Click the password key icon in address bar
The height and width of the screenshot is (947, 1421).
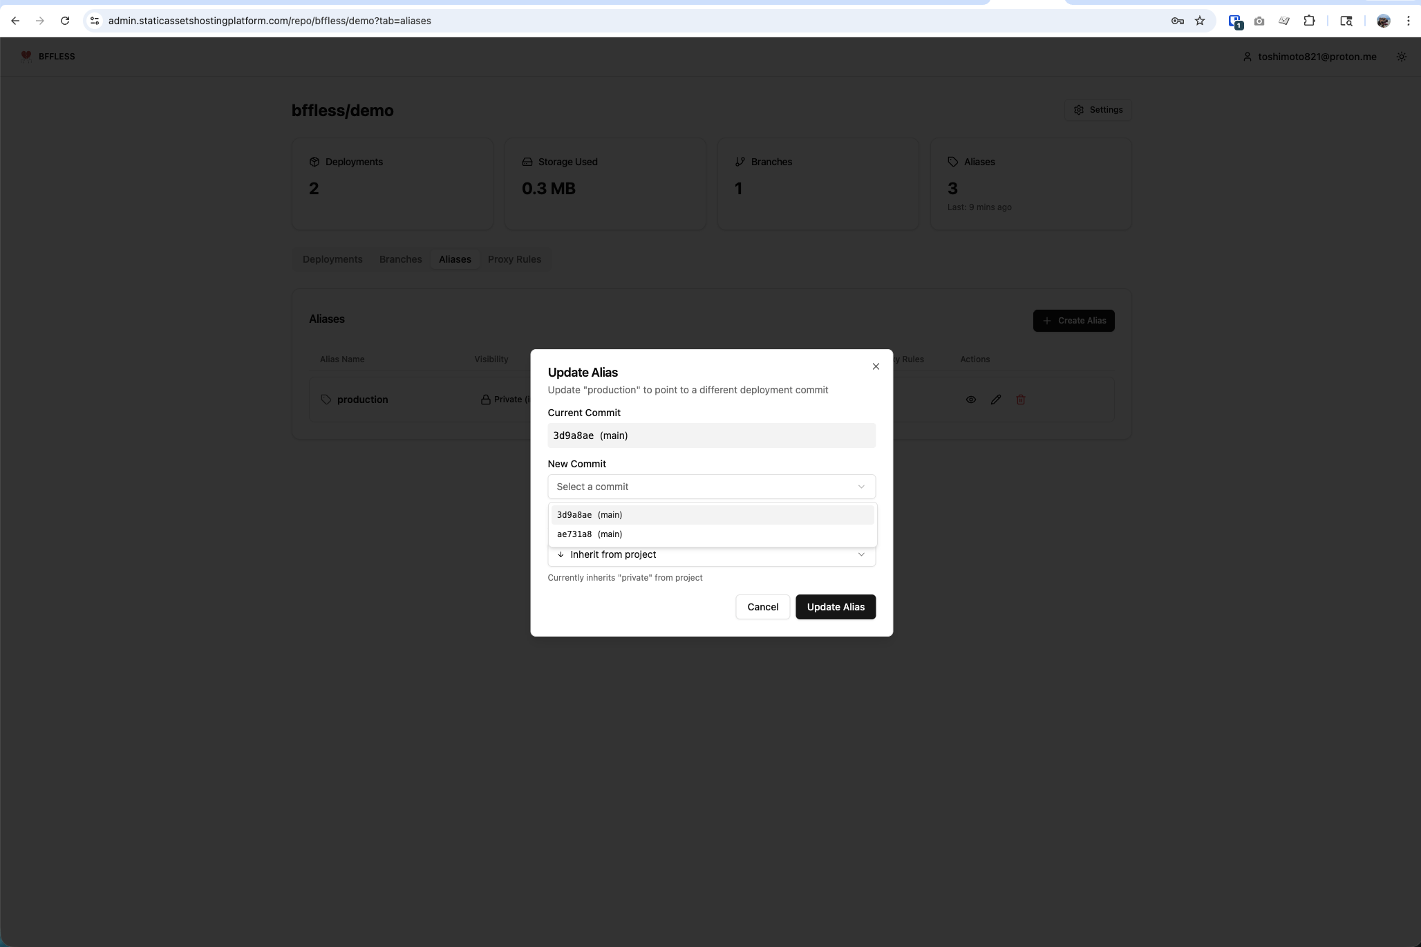coord(1178,21)
